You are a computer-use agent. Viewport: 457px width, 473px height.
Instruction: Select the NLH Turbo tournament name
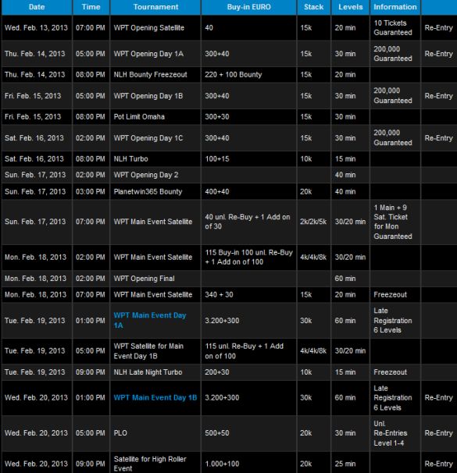pos(130,159)
